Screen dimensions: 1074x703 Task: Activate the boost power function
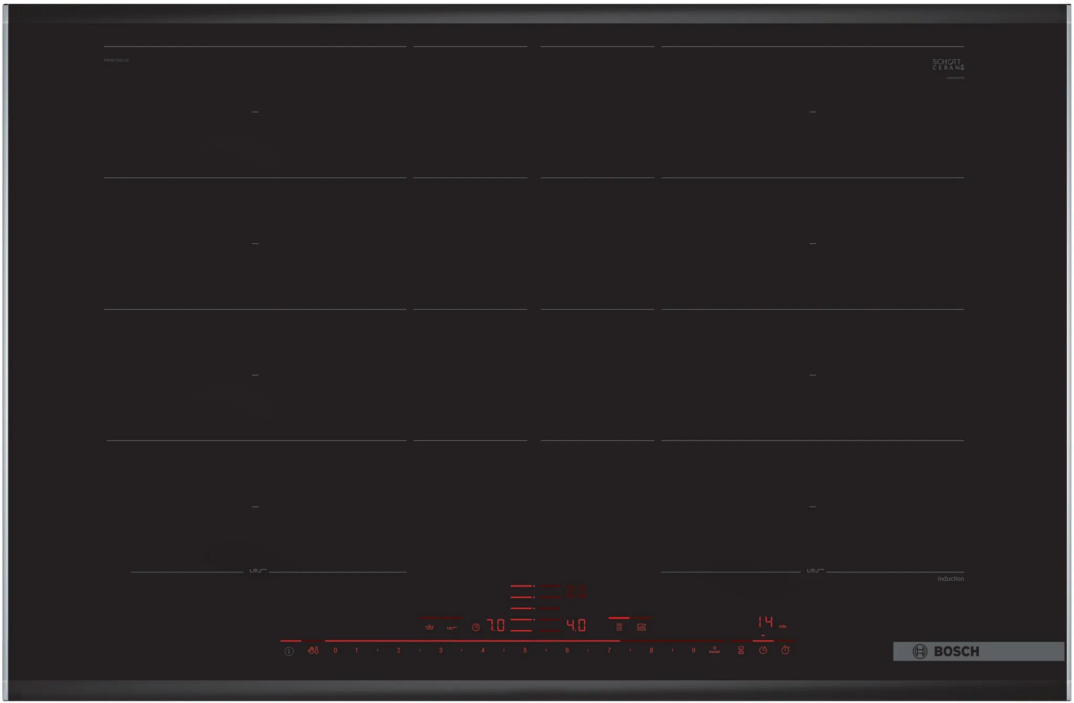[714, 650]
